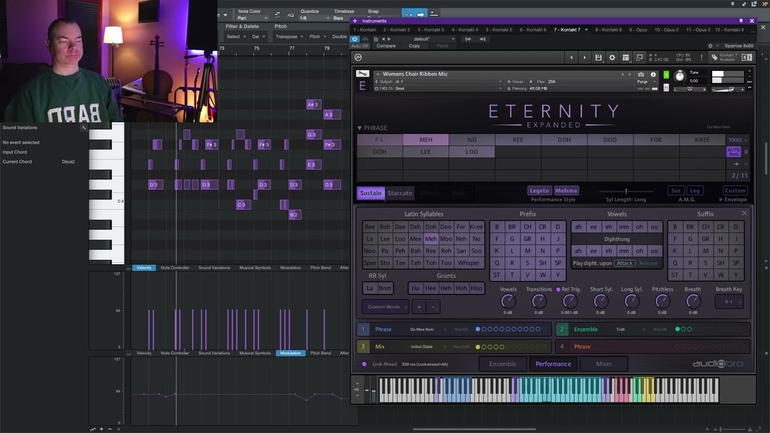Viewport: 770px width, 433px height.
Task: Open the Kontakt workspace layout icon
Action: point(626,58)
